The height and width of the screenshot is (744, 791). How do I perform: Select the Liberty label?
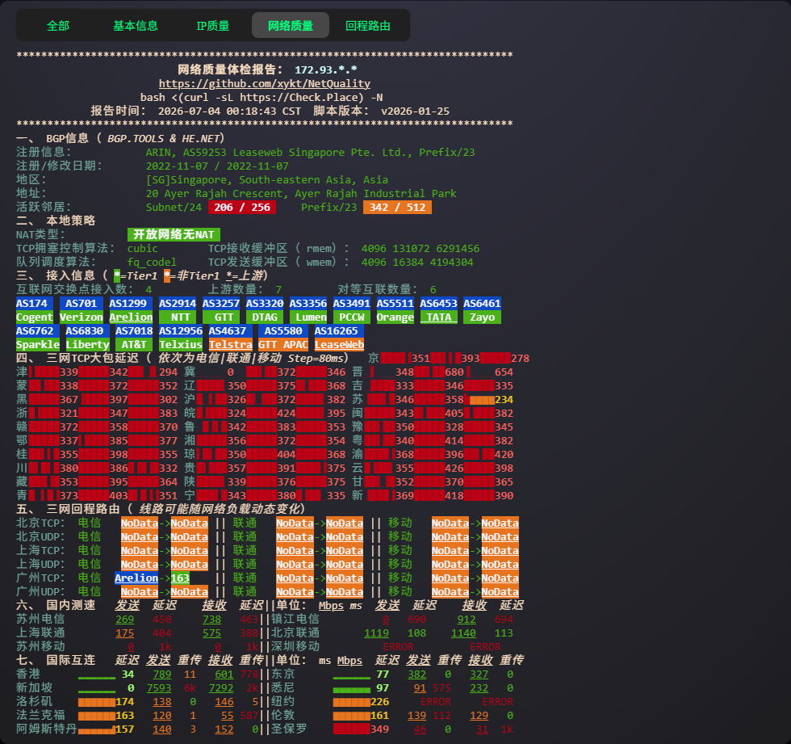tap(87, 345)
